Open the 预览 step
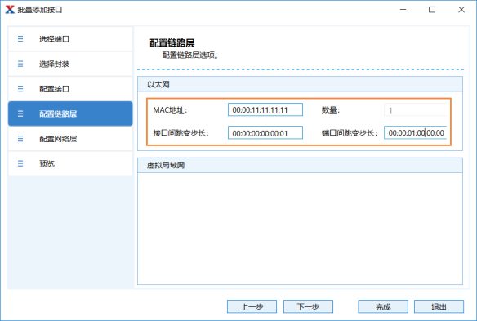Screen dimensions: 477x321 [x=70, y=163]
